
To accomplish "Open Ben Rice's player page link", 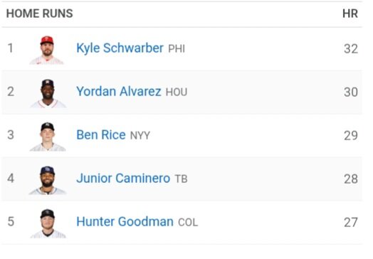I will coord(101,135).
